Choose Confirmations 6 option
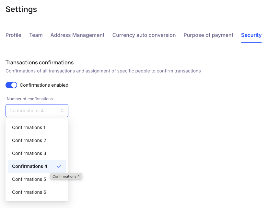Image resolution: width=268 pixels, height=208 pixels. tap(29, 192)
